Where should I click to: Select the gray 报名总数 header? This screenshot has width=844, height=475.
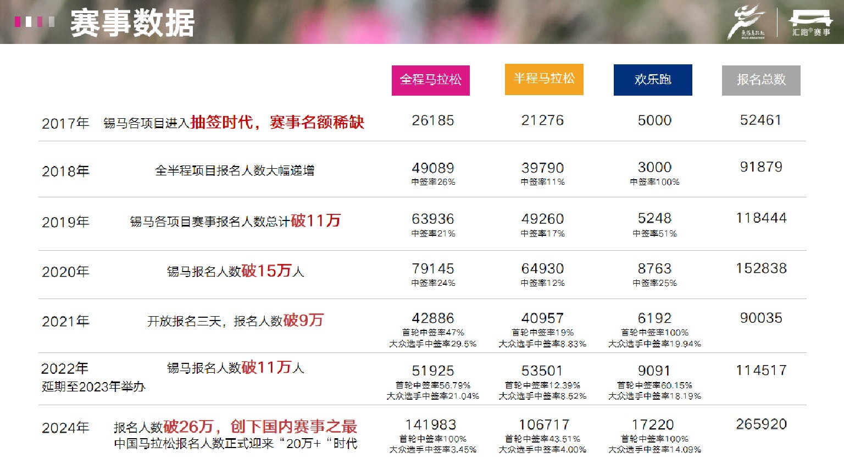pyautogui.click(x=762, y=80)
